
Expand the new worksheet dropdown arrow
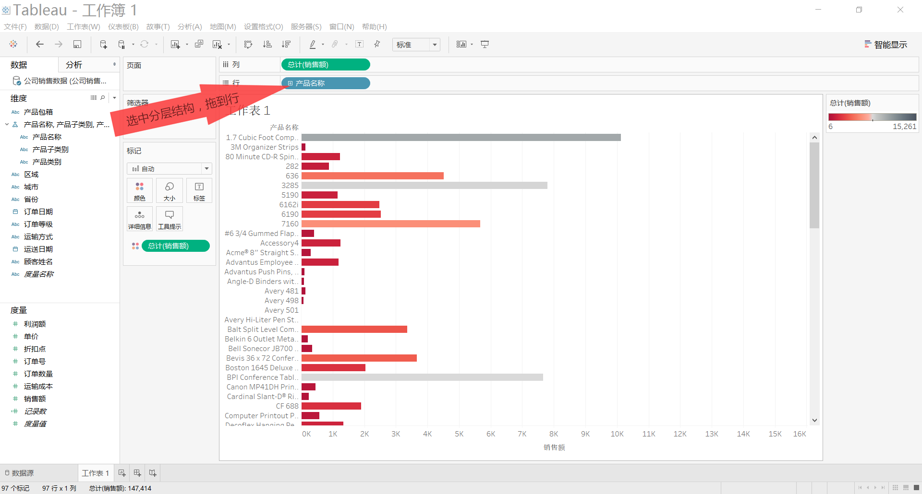click(x=187, y=45)
